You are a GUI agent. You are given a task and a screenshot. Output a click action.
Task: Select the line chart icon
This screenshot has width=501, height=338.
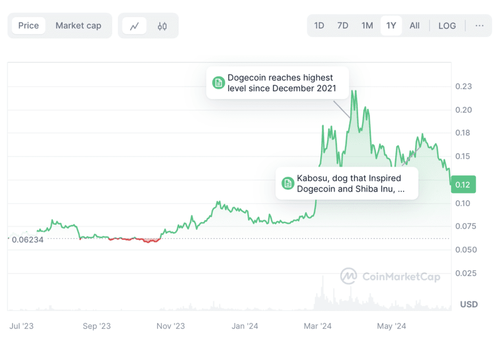pos(135,25)
